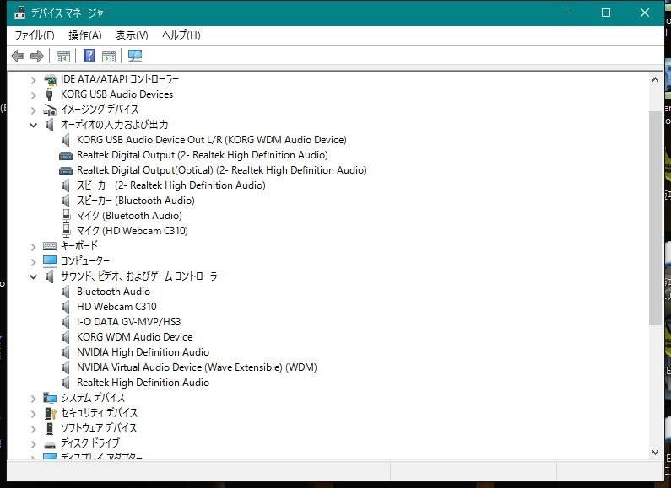The image size is (671, 488).
Task: Expand the コンピューター node
Action: click(34, 261)
